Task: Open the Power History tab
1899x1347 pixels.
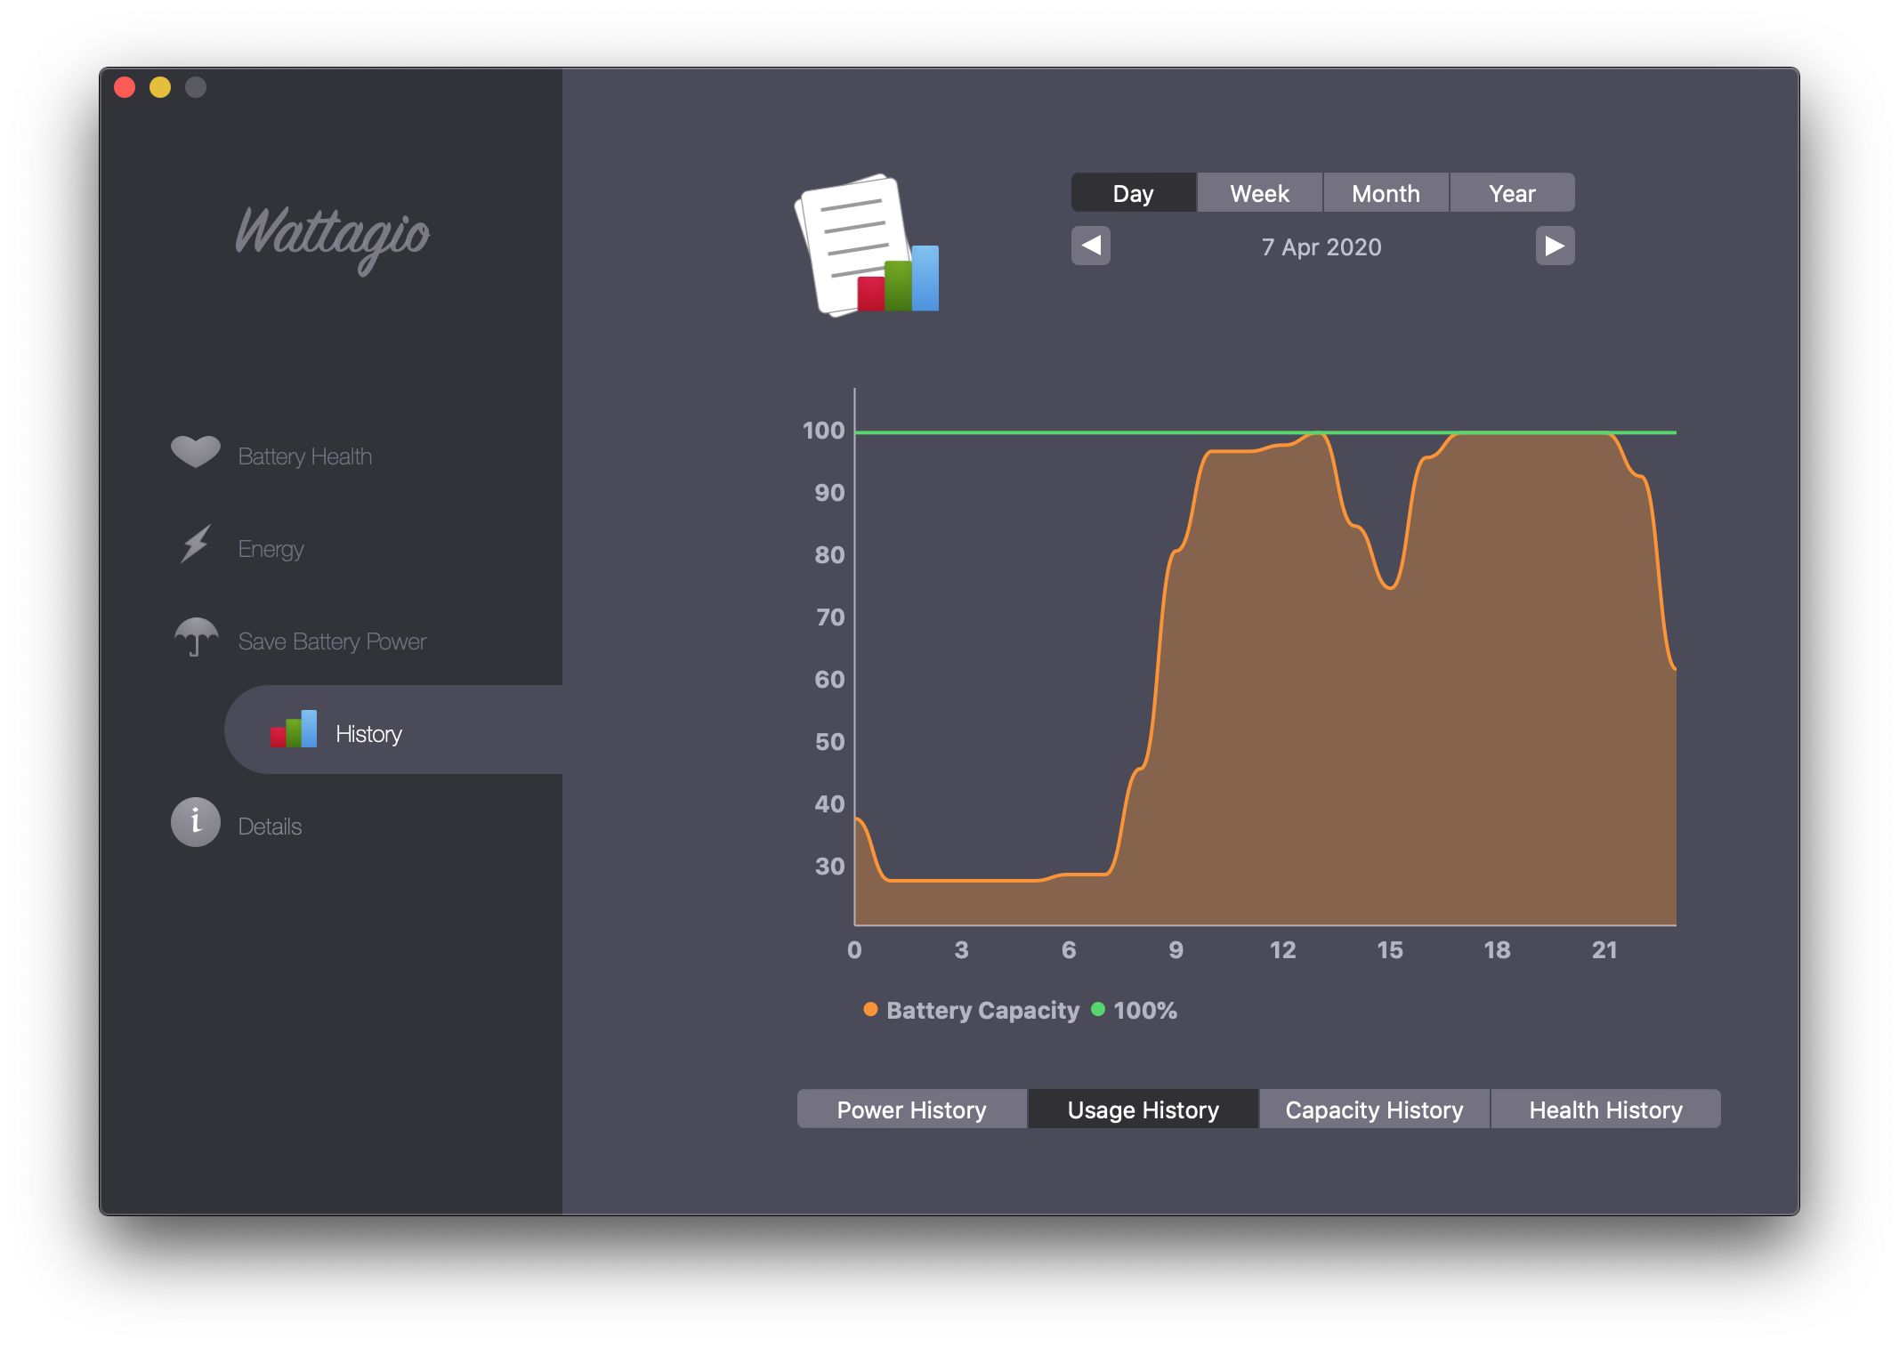Action: 911,1109
